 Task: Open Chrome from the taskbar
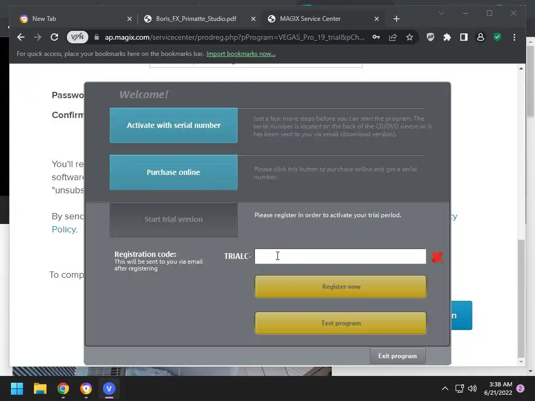tap(63, 388)
